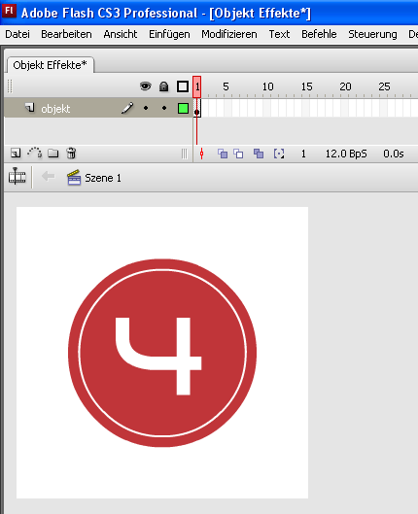
Task: Open the Einfügen menu
Action: [169, 34]
